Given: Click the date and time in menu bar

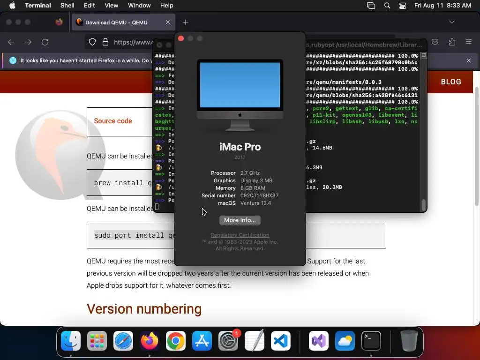Looking at the screenshot, I should pos(442,5).
